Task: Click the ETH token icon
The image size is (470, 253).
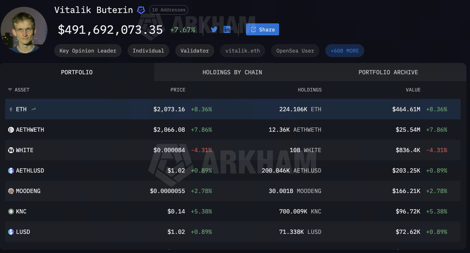Action: click(11, 109)
